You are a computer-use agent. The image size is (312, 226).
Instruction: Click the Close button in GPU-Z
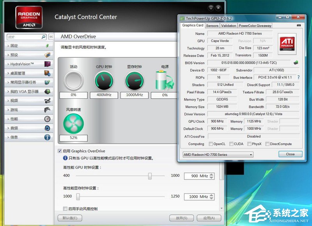click(290, 154)
